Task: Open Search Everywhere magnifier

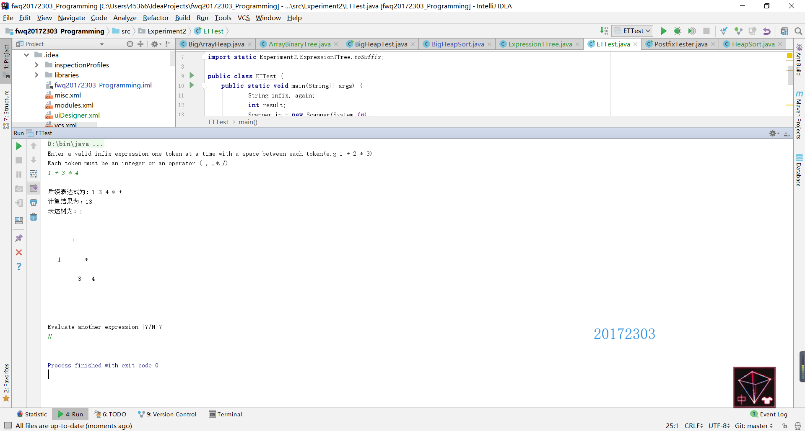Action: pos(798,31)
